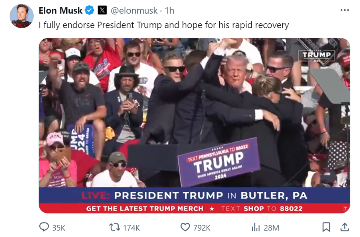Click the 28M views count

click(271, 228)
